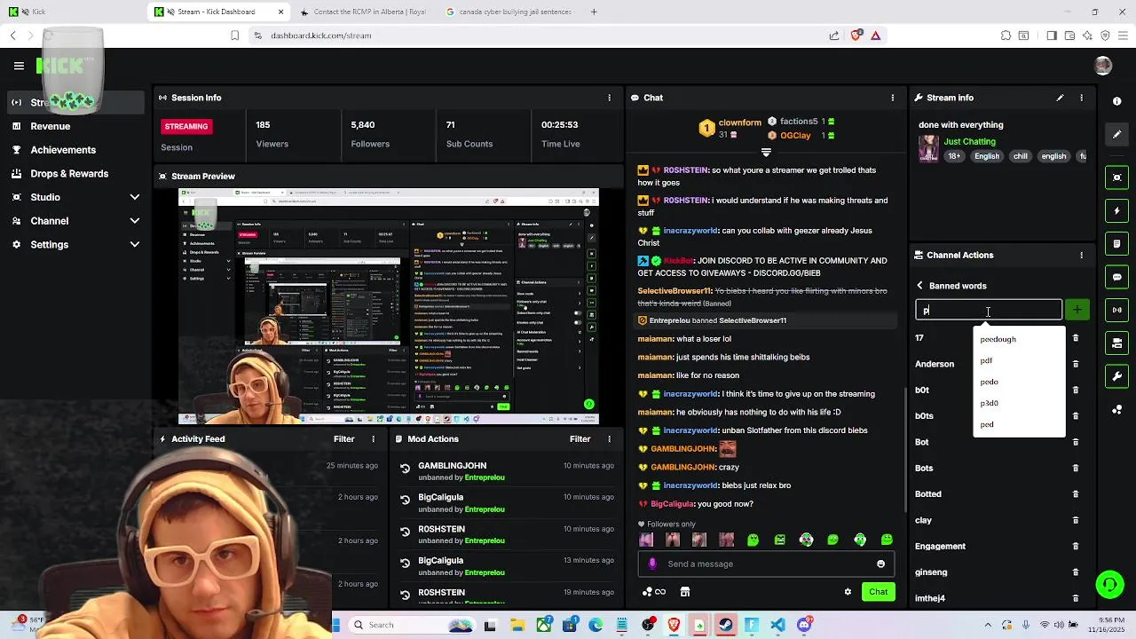Open the Session Info panel options menu
This screenshot has height=639, width=1136.
click(x=609, y=98)
